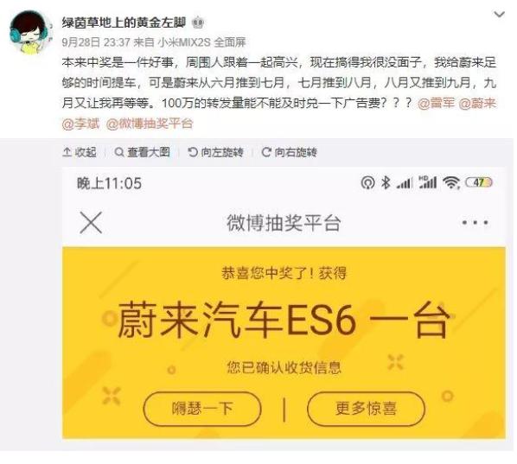
Task: Open the 小米MIX2S 全面屏 source link
Action: pos(201,42)
